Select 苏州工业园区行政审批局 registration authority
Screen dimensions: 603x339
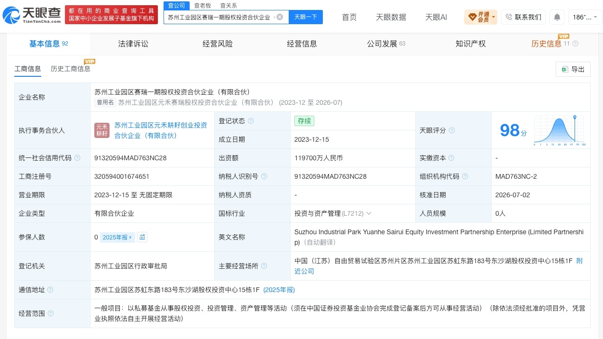point(131,266)
